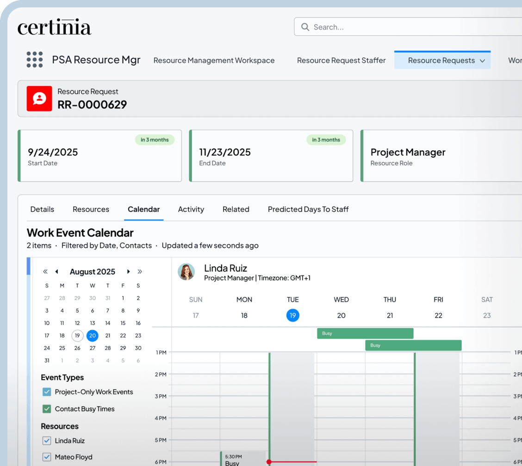Open Resource Management Workspace nav item
522x466 pixels.
tap(214, 61)
